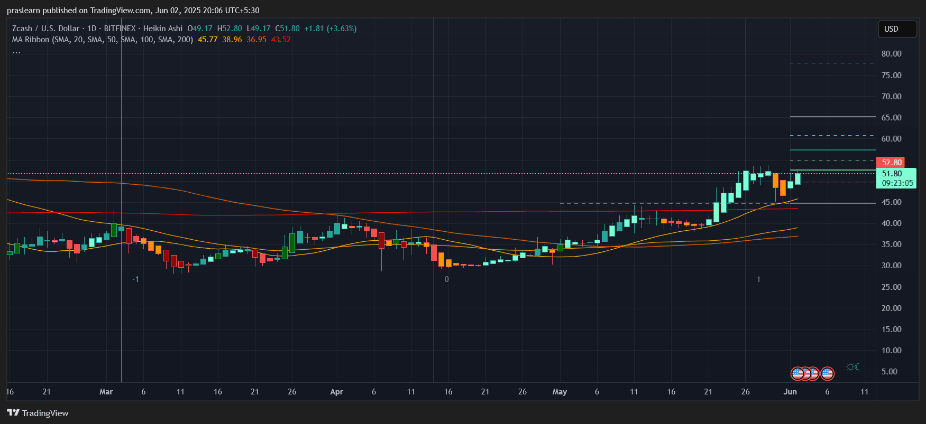Click the 36.95 SMA value in the legend
This screenshot has width=926, height=424.
pos(256,40)
